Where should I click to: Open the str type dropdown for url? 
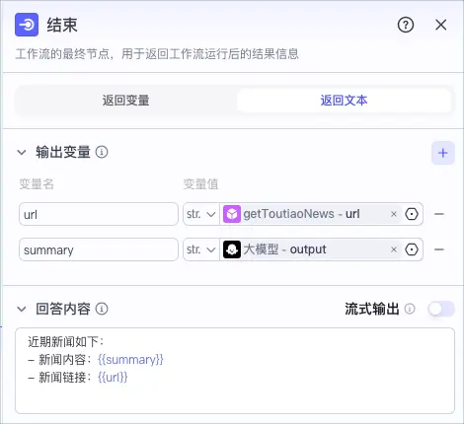[x=201, y=214]
